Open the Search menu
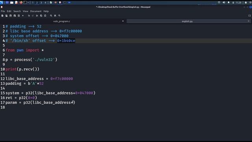The image size is (252, 142). click(17, 11)
